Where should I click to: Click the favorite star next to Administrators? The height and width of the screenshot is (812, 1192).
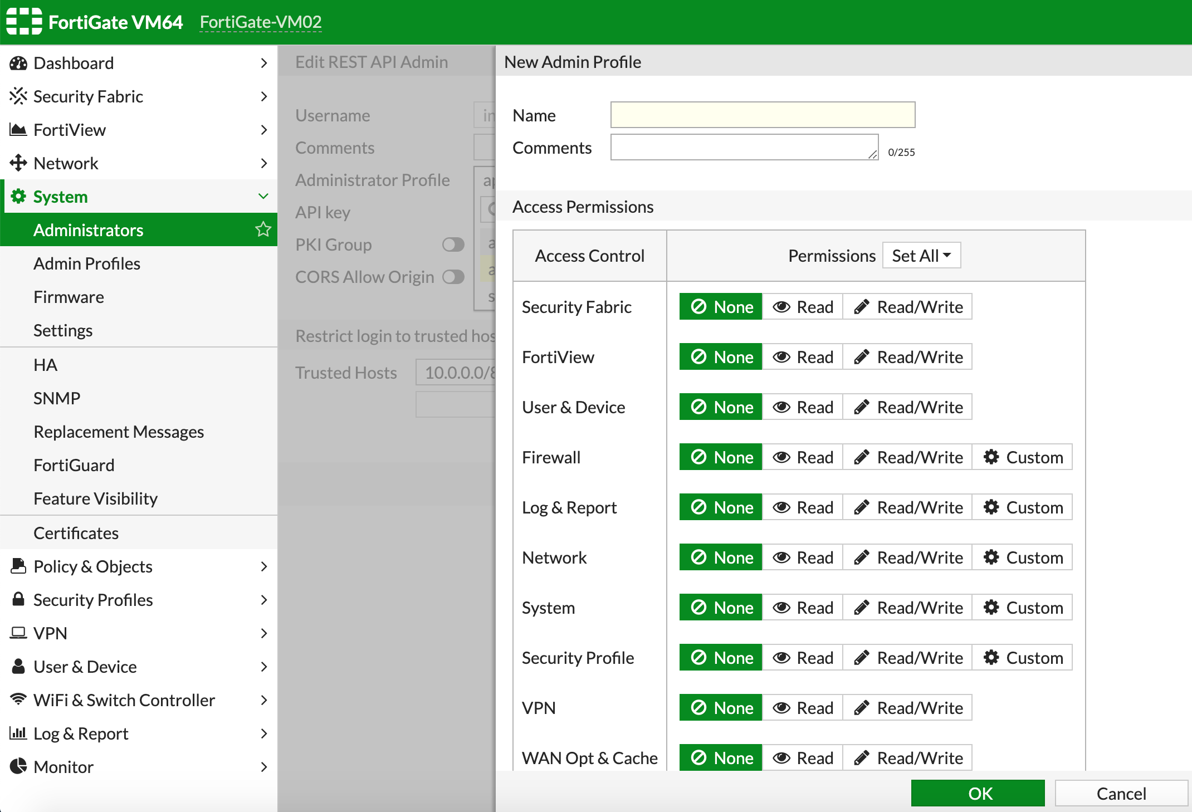tap(263, 229)
